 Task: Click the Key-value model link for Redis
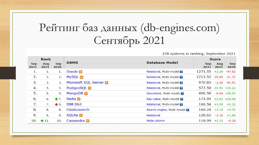click(154, 99)
